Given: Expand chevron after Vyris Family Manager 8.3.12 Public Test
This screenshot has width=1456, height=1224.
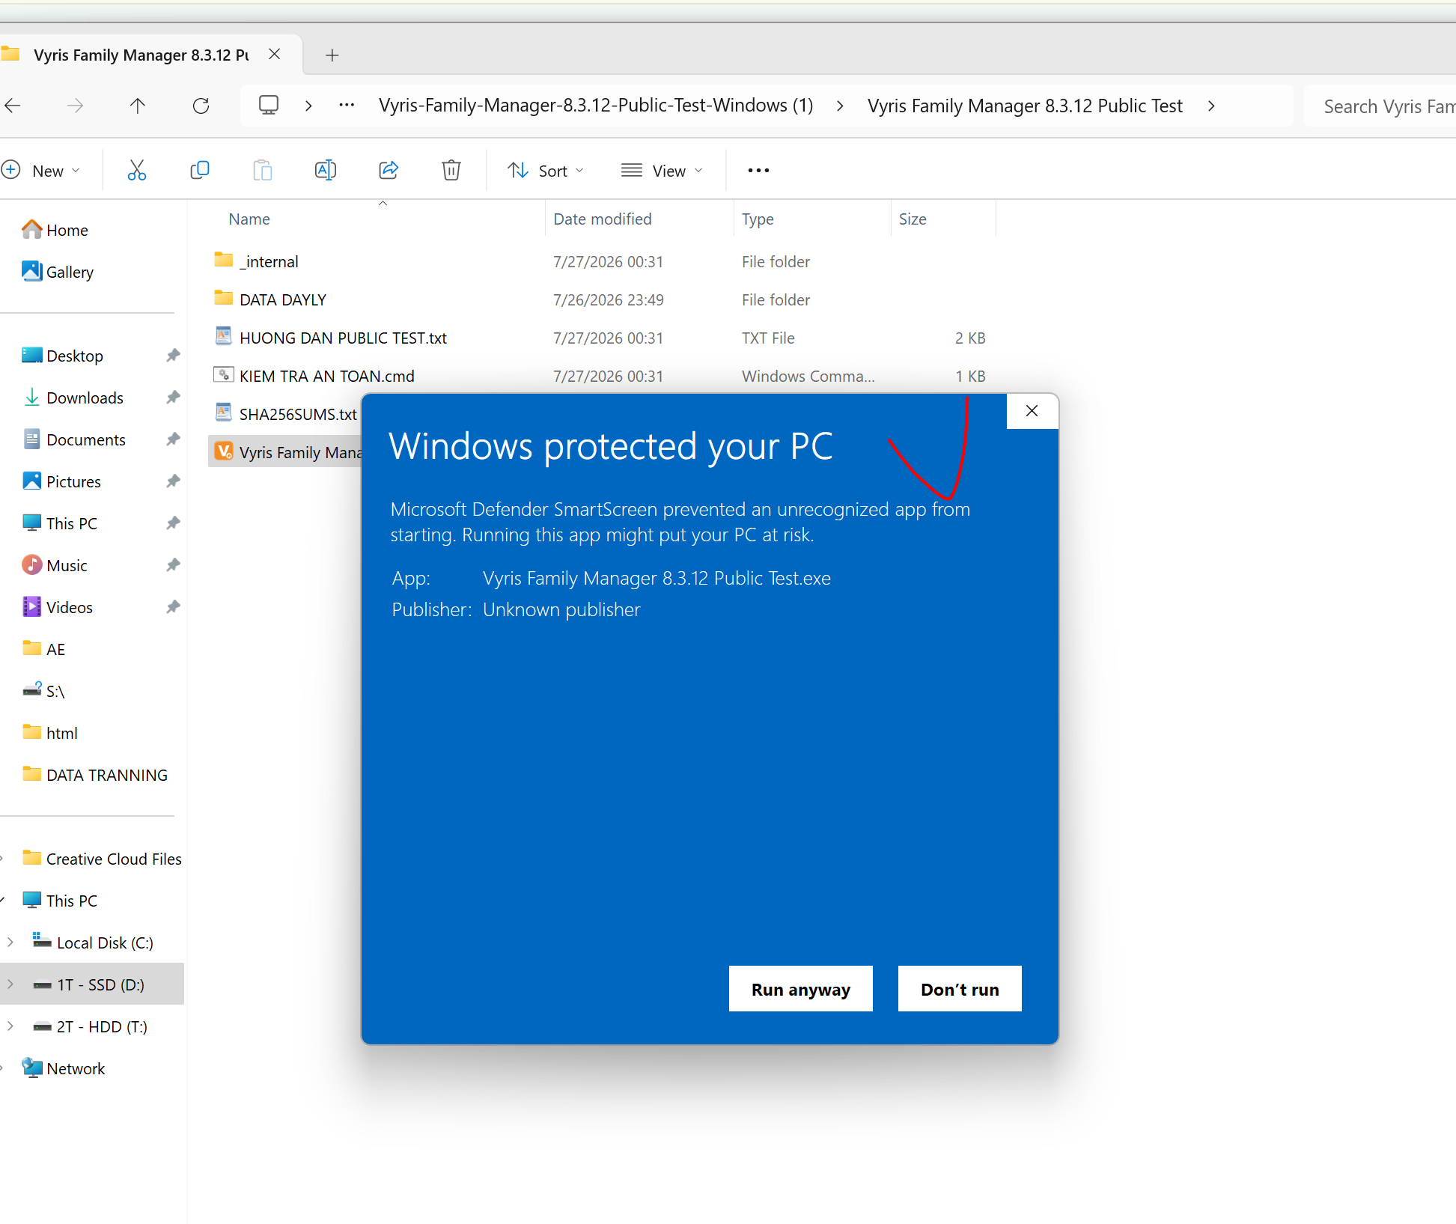Looking at the screenshot, I should click(x=1211, y=106).
